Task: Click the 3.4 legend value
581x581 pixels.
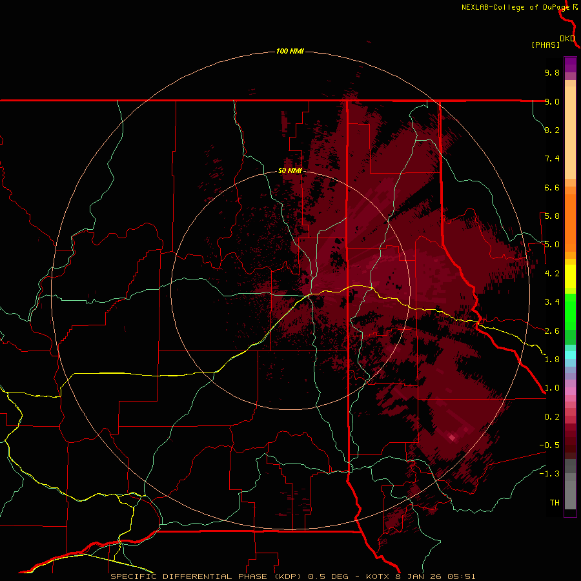Action: pyautogui.click(x=552, y=302)
